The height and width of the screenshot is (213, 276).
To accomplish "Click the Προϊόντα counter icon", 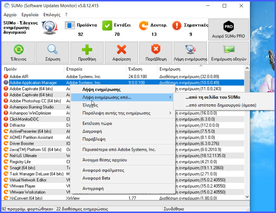I will 70,25.
